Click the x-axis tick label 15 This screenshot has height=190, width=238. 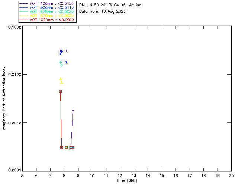162,176
